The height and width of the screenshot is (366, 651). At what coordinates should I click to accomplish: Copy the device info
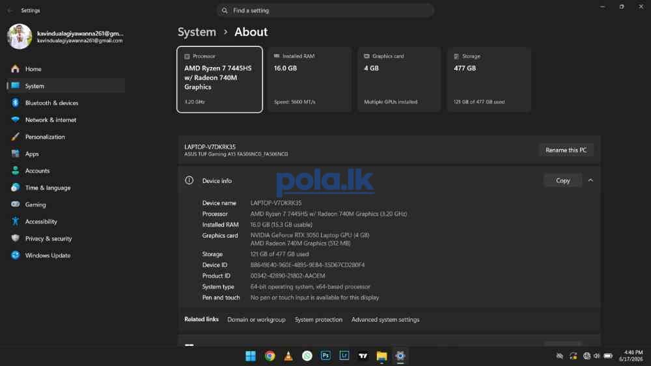562,180
